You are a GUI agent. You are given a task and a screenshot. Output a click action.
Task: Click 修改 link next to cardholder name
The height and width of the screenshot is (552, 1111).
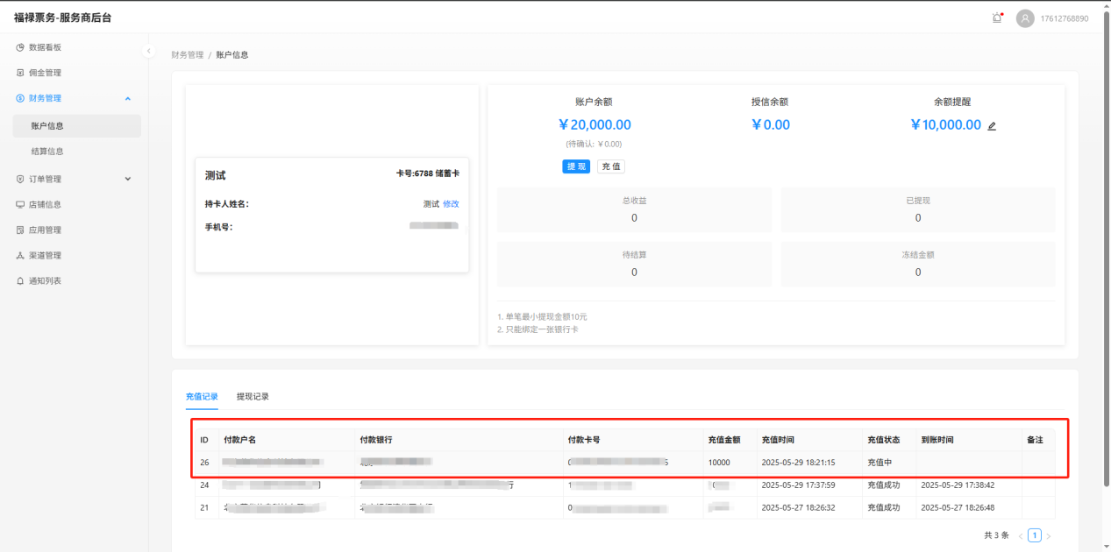click(x=451, y=204)
